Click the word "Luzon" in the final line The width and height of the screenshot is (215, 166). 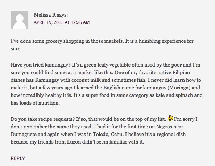74,142
